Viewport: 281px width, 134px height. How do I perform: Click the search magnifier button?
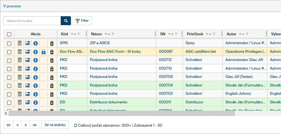click(66, 21)
